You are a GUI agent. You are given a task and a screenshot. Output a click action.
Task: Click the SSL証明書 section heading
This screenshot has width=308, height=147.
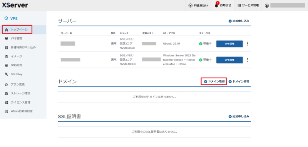coord(70,117)
